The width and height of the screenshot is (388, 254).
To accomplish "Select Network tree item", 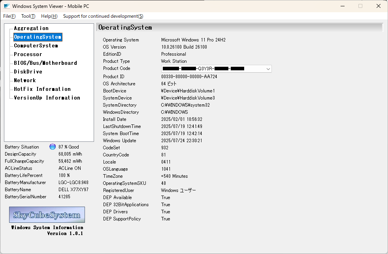I will coord(25,80).
